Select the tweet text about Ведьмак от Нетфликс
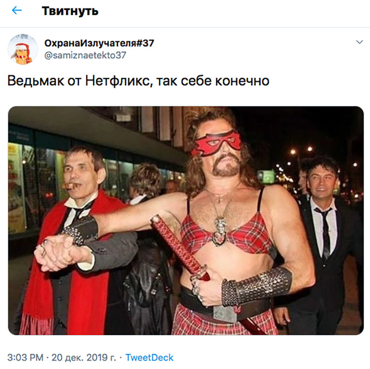Image resolution: width=370 pixels, height=369 pixels. point(138,81)
